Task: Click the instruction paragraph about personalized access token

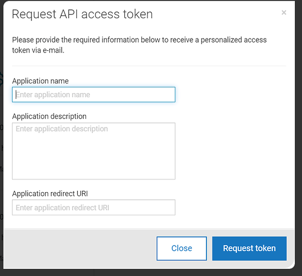Action: (x=139, y=45)
